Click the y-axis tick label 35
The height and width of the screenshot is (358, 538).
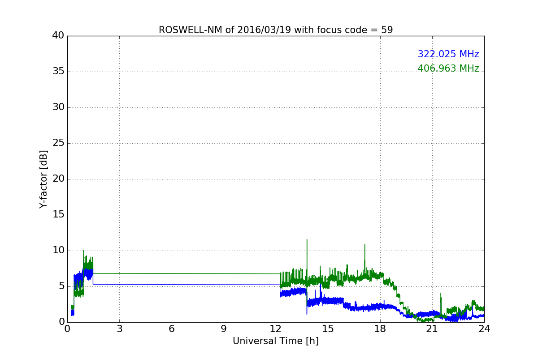coord(58,72)
